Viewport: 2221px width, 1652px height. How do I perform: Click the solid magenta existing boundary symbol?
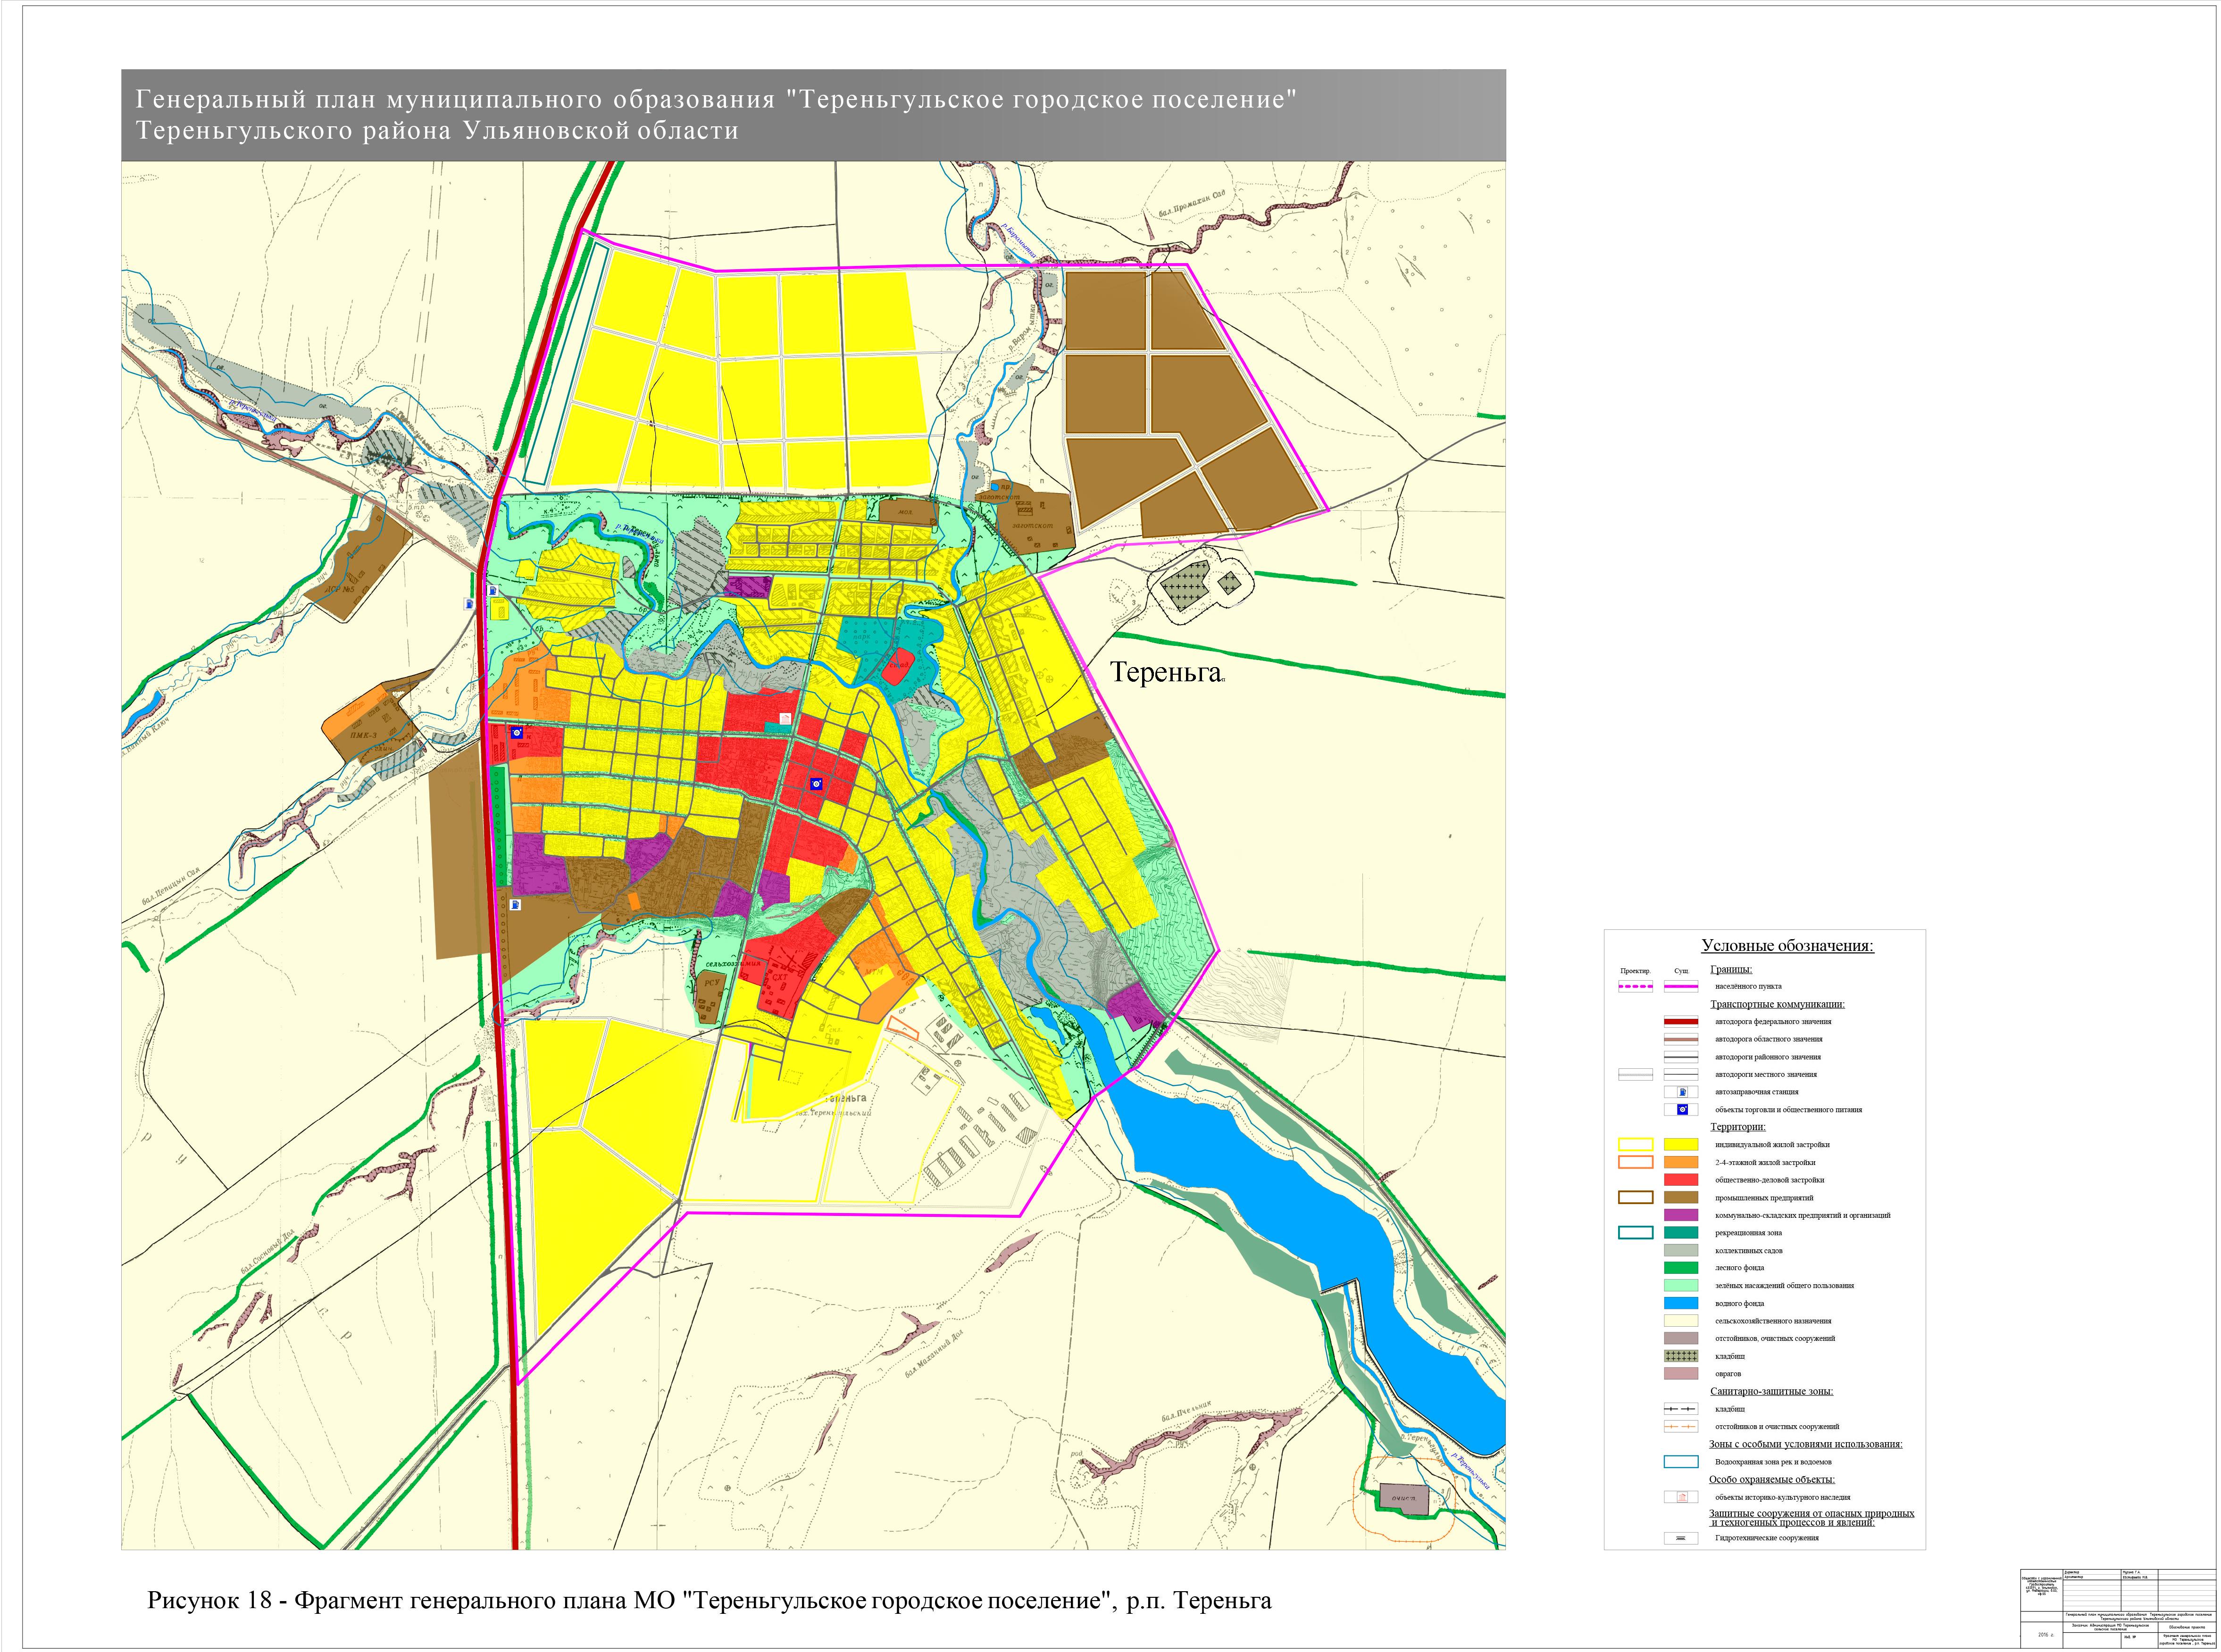pos(1681,986)
